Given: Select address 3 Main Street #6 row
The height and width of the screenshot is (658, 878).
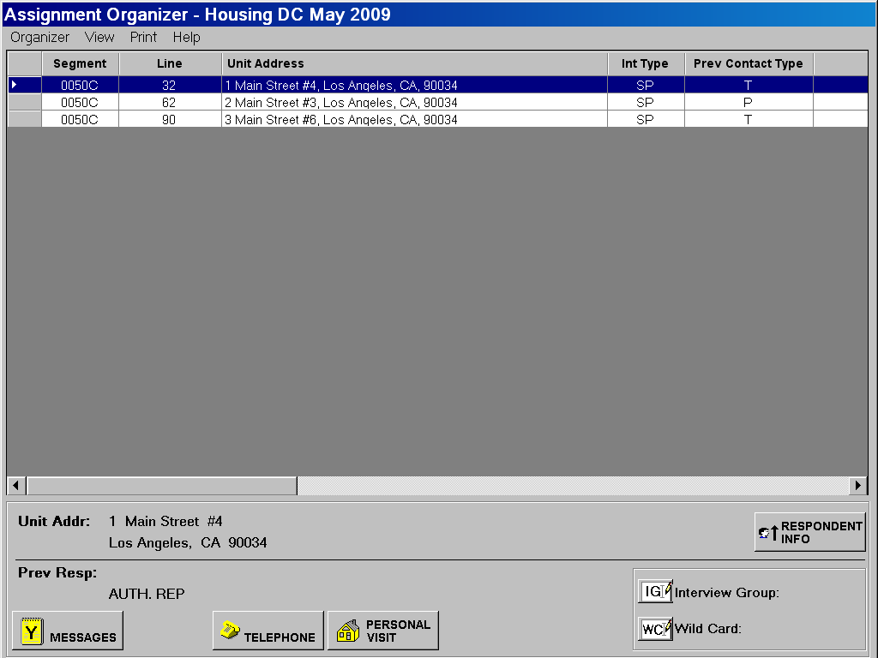Looking at the screenshot, I should (414, 119).
